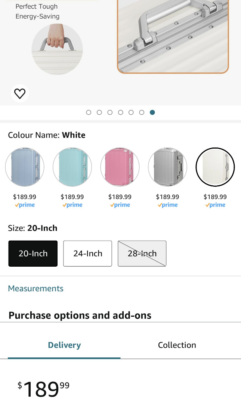Select the blue suitcase colour swatch
This screenshot has width=241, height=403.
(25, 167)
